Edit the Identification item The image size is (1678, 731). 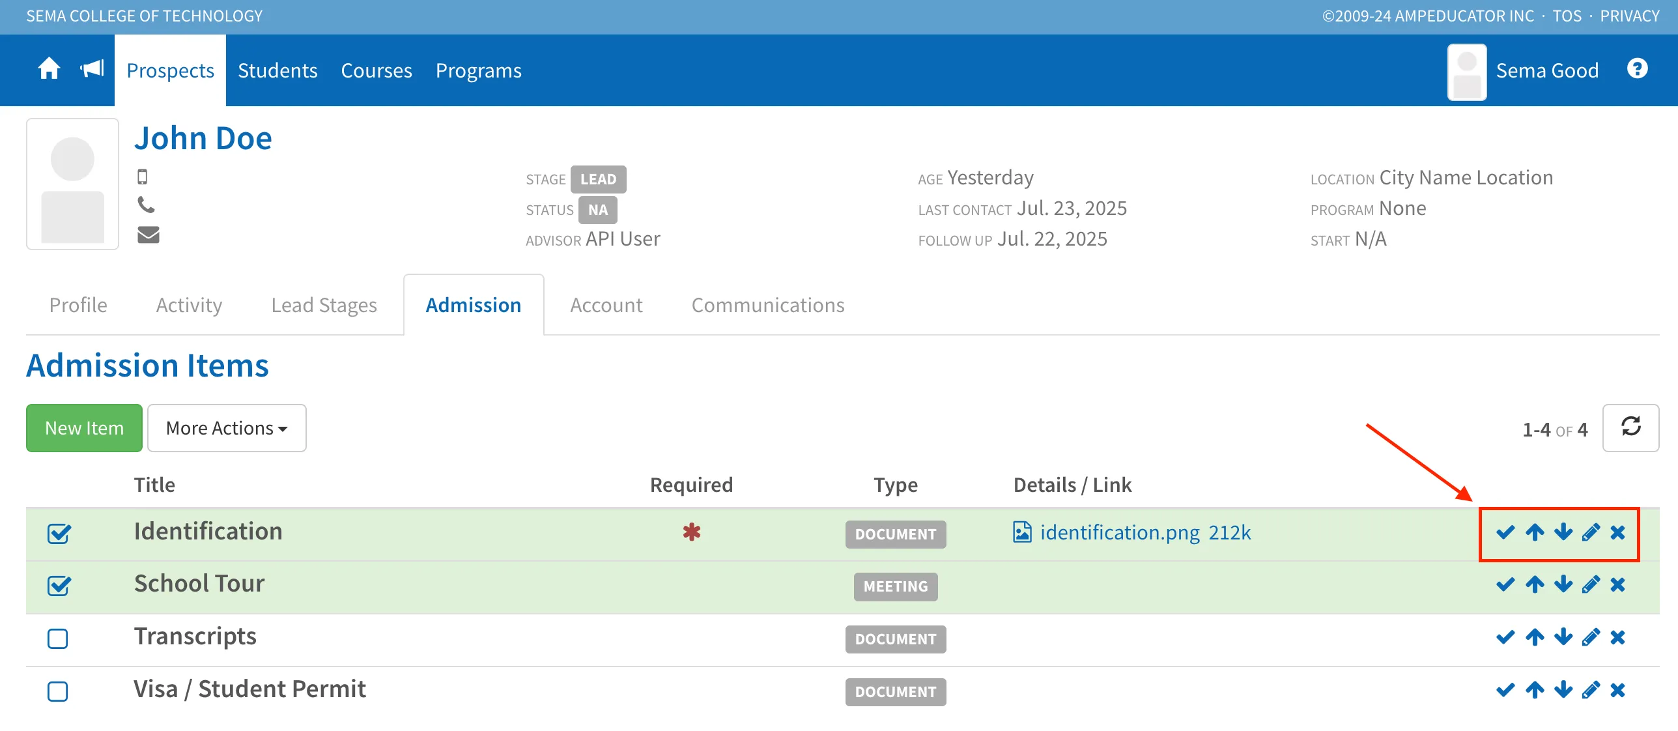[1590, 533]
